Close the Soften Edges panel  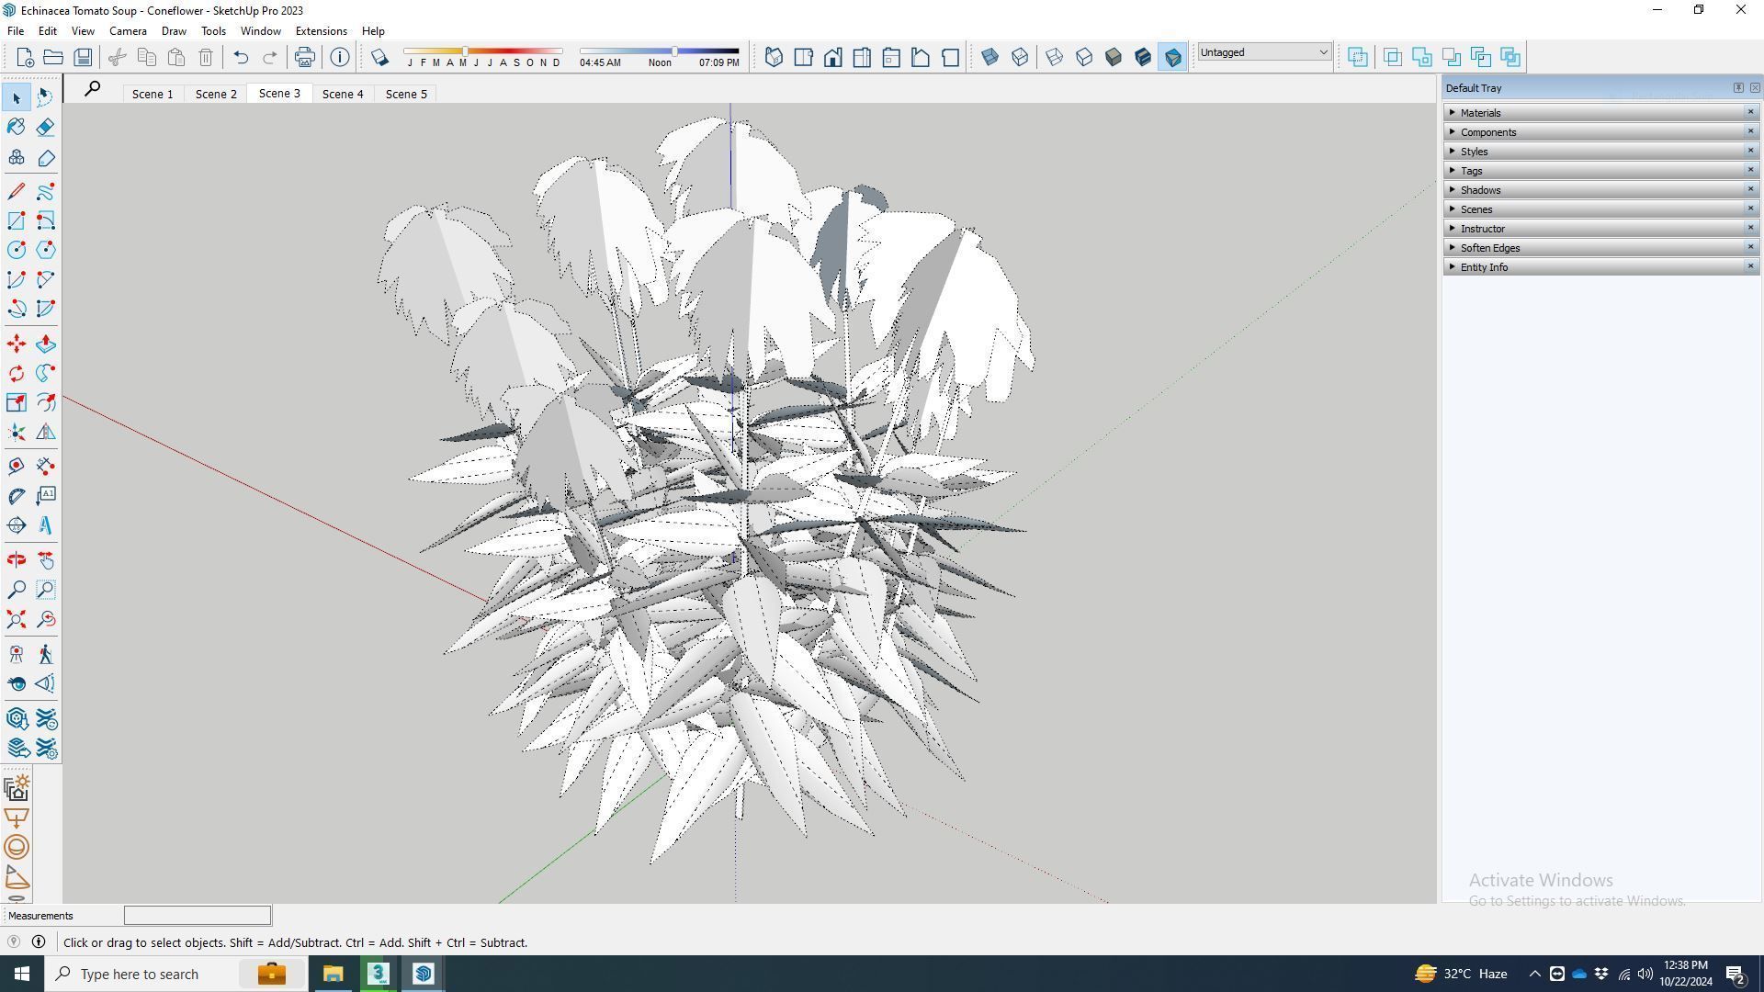click(1750, 247)
